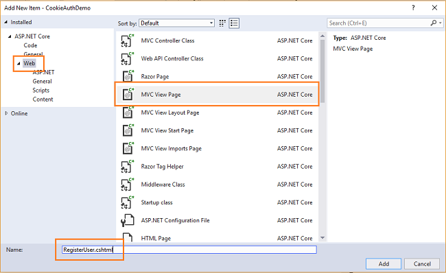The image size is (446, 273).
Task: Select the Code category
Action: click(x=30, y=45)
